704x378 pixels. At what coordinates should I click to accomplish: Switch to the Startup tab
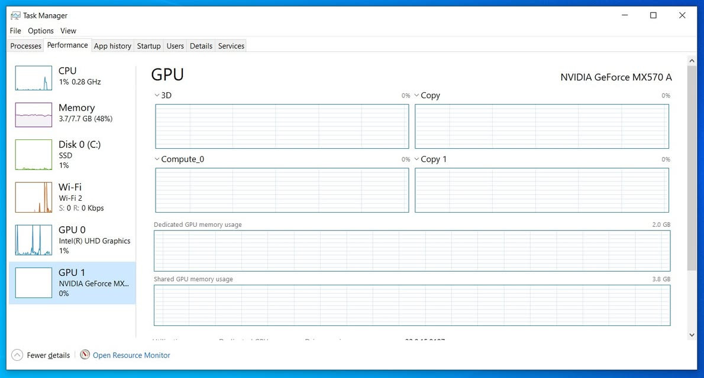tap(148, 45)
